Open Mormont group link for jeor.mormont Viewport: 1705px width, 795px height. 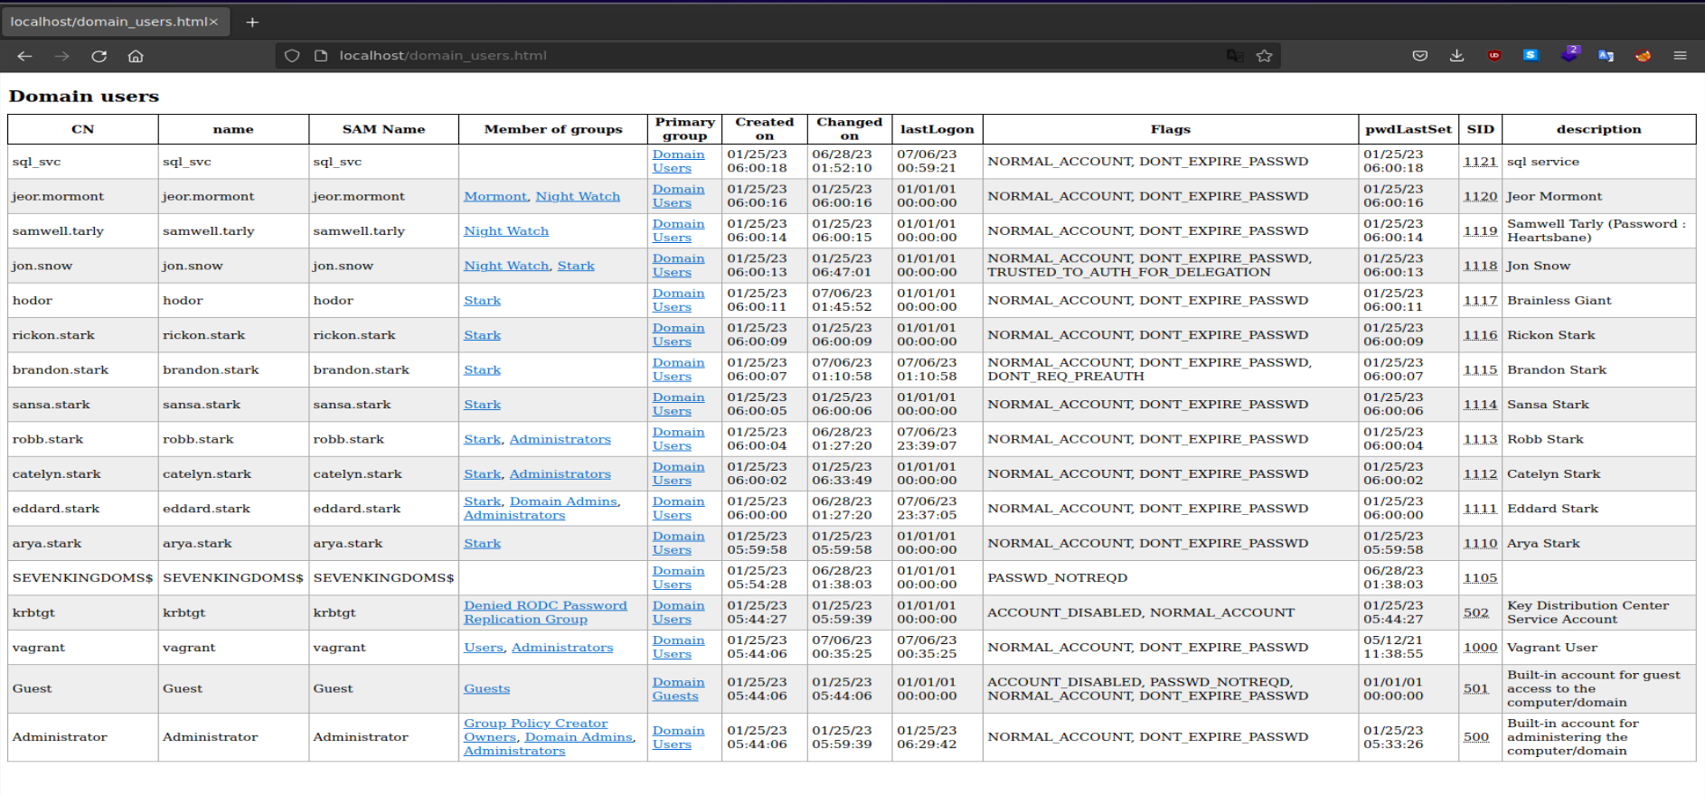[x=495, y=196]
